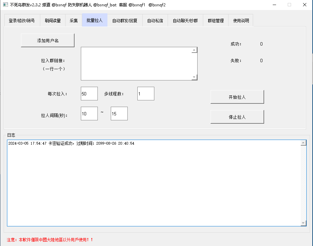Click the minimum 拉人间隔 seconds field

tap(89, 114)
